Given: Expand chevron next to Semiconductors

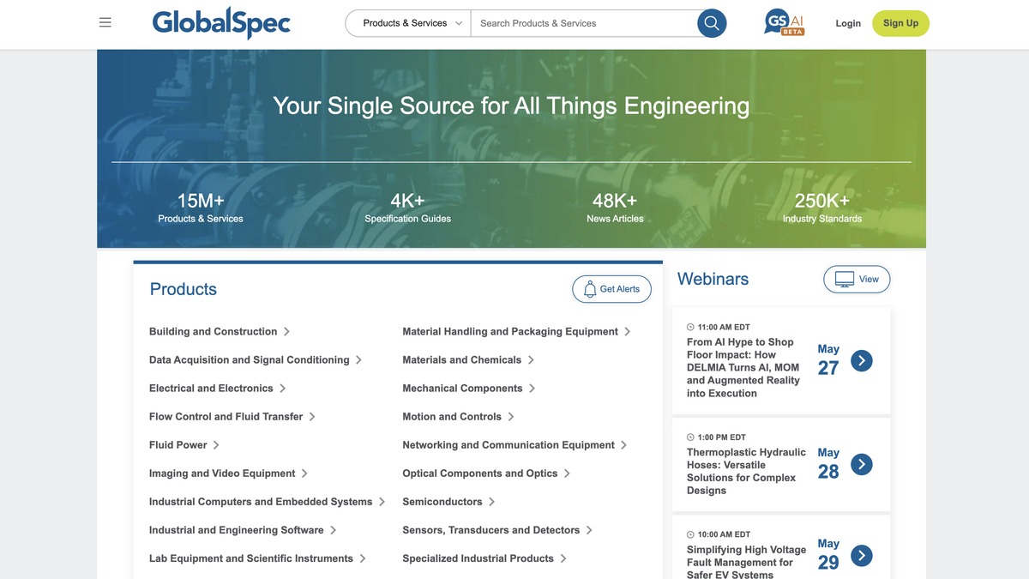Looking at the screenshot, I should tap(491, 502).
